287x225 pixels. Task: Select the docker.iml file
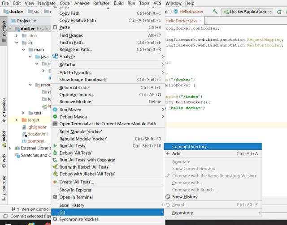pos(38,134)
